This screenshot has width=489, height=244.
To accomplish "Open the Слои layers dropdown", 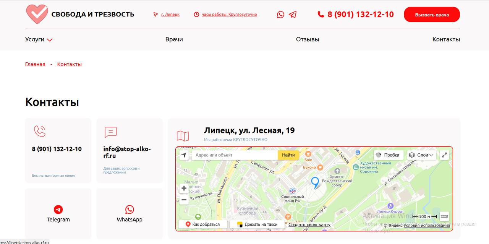I will (421, 155).
